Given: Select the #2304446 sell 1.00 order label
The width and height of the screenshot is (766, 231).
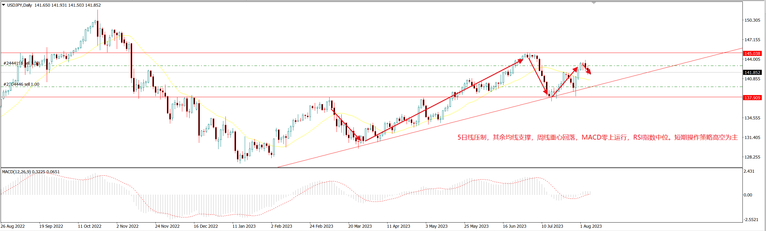Looking at the screenshot, I should 21,84.
